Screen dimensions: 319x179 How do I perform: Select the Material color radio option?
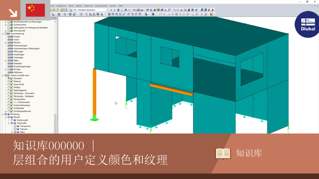coord(9,81)
